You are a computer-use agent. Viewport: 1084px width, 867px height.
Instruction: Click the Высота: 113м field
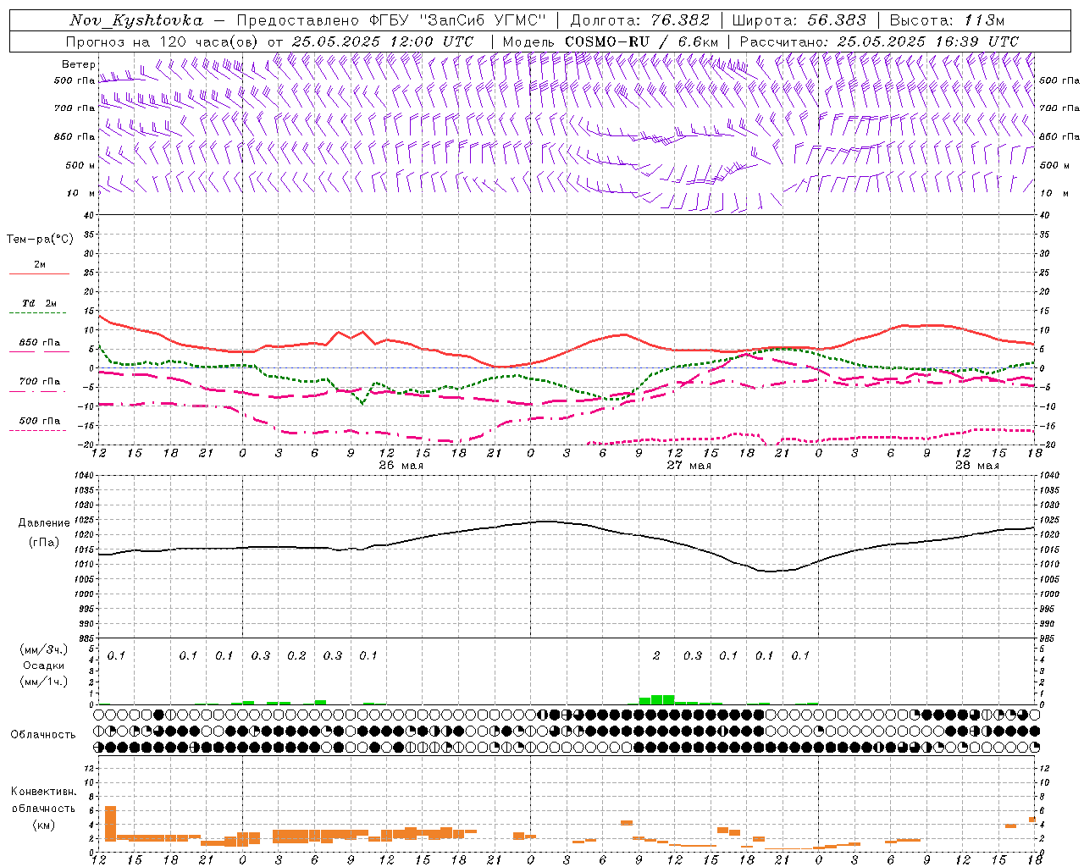click(x=947, y=20)
